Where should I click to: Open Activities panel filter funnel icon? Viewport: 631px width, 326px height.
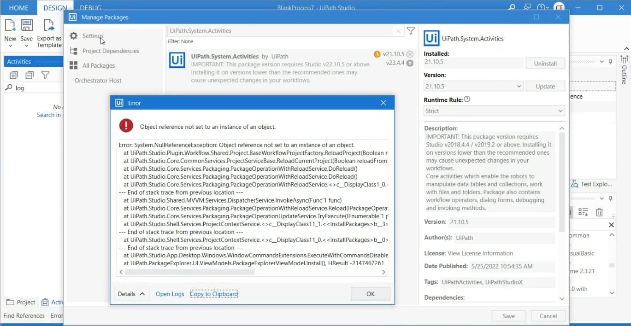point(45,75)
